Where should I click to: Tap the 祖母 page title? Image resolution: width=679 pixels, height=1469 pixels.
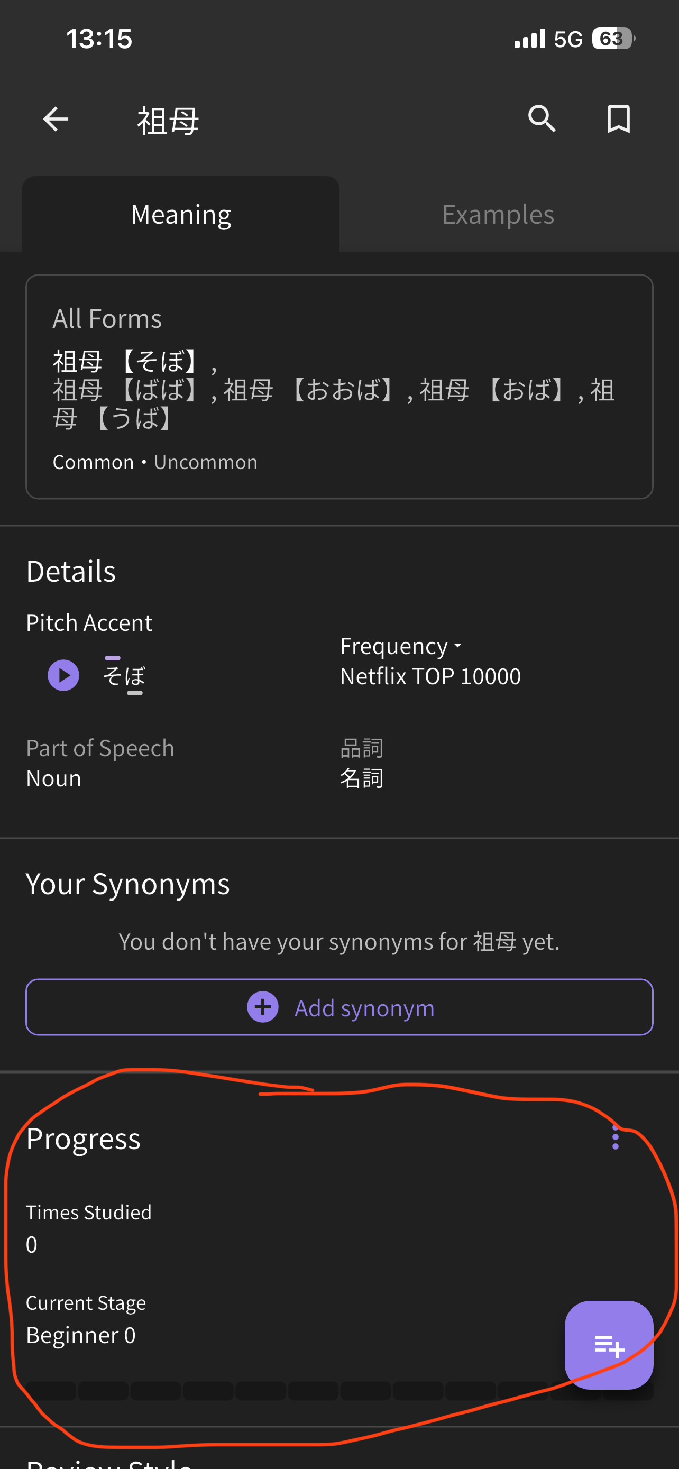tap(168, 121)
